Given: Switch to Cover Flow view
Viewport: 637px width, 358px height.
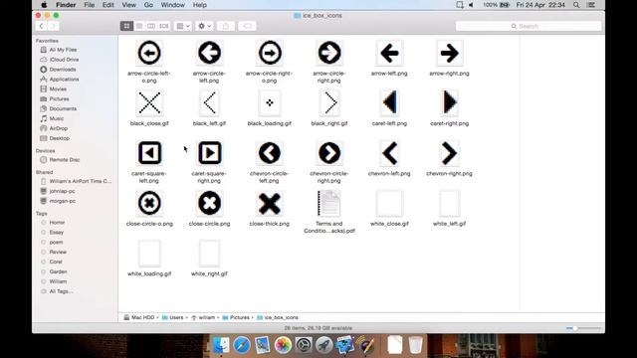Looking at the screenshot, I should 163,26.
